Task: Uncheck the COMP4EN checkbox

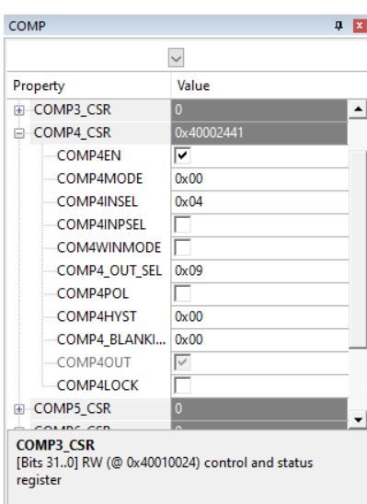Action: [x=182, y=156]
